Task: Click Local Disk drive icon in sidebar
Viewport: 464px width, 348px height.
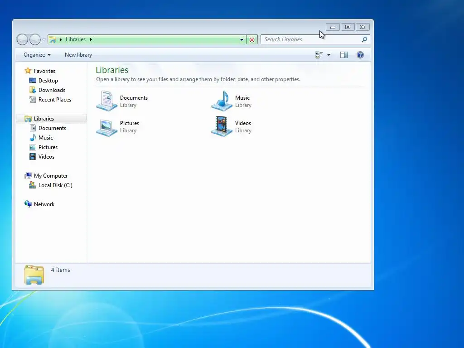Action: tap(33, 185)
